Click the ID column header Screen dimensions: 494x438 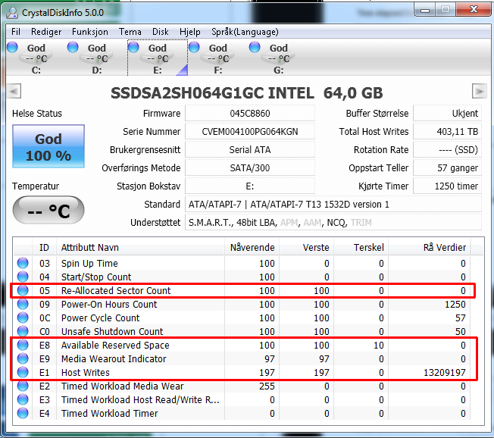[45, 247]
